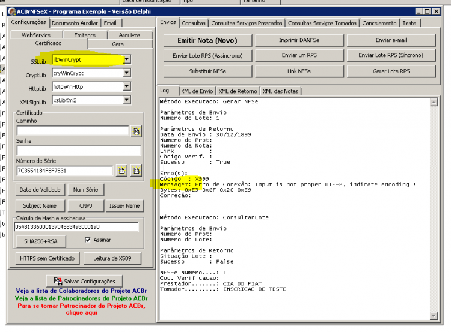Click Enviar um RPS button
451x332 pixels.
tap(299, 56)
